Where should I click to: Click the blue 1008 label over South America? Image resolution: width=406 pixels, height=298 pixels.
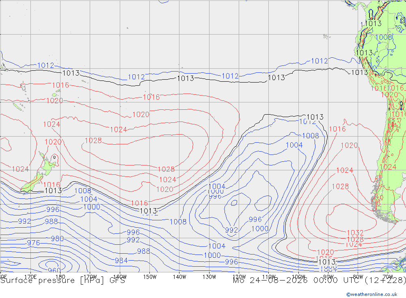(384, 37)
